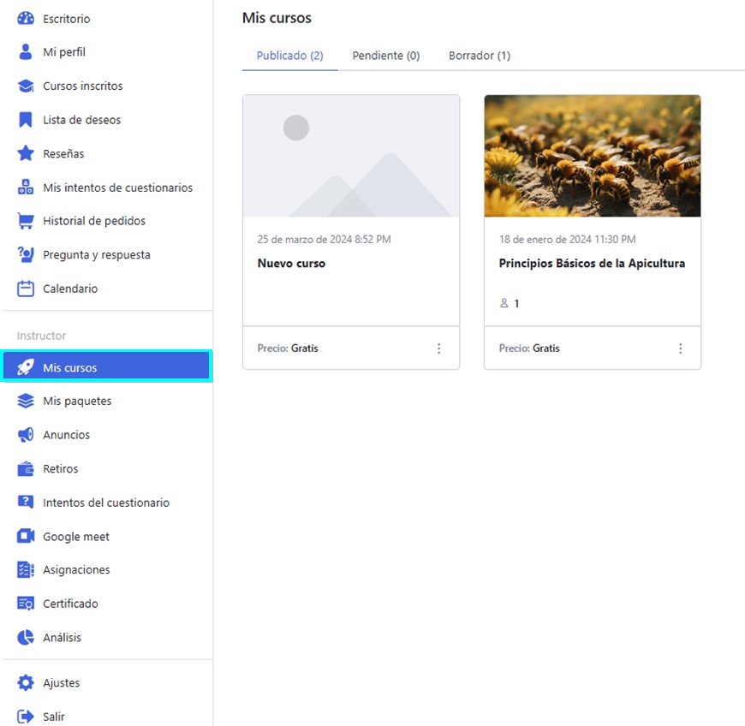Viewport: 745px width, 726px height.
Task: Open the Nuevo curso title link
Action: coord(291,263)
